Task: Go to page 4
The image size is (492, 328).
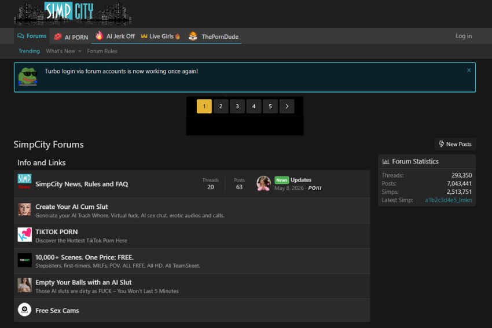Action: pos(254,106)
